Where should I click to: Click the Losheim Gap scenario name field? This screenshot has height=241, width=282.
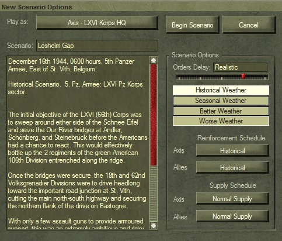[97, 46]
